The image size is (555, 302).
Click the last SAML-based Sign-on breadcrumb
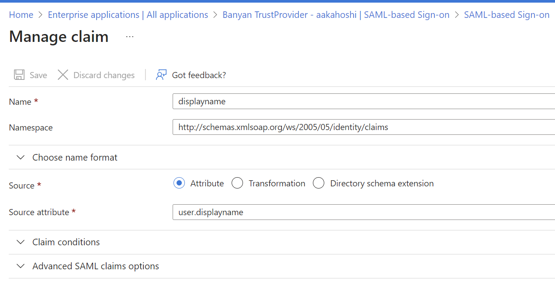[x=506, y=15]
